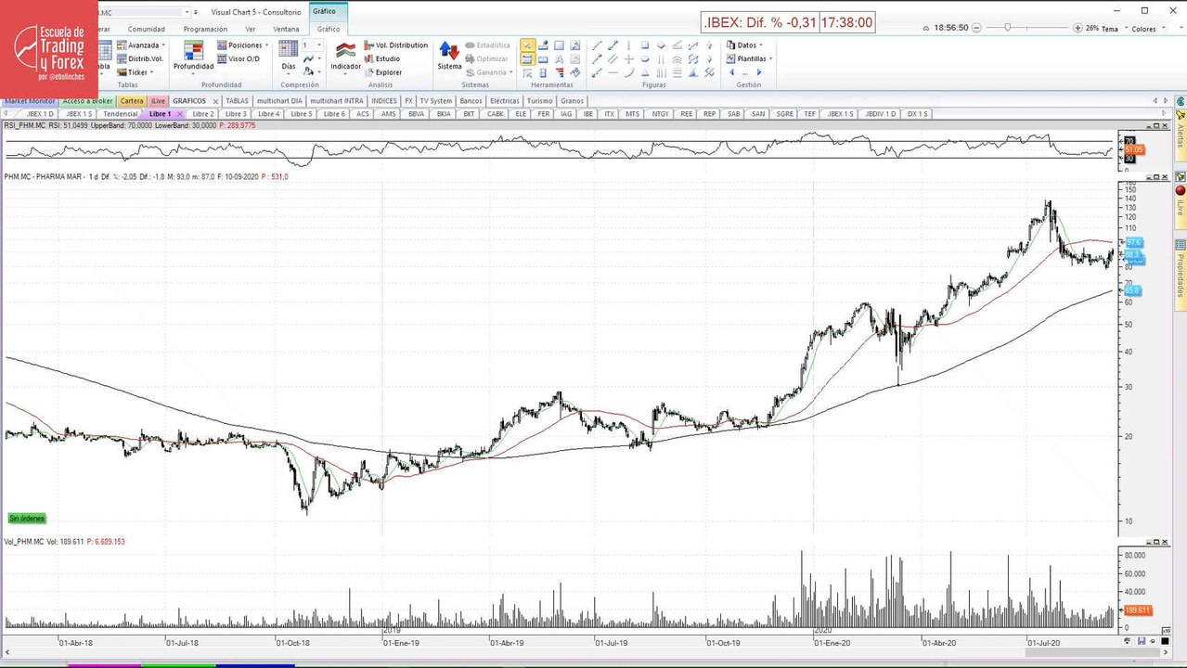Open the Tema dropdown
This screenshot has width=1187, height=668.
pos(1114,29)
